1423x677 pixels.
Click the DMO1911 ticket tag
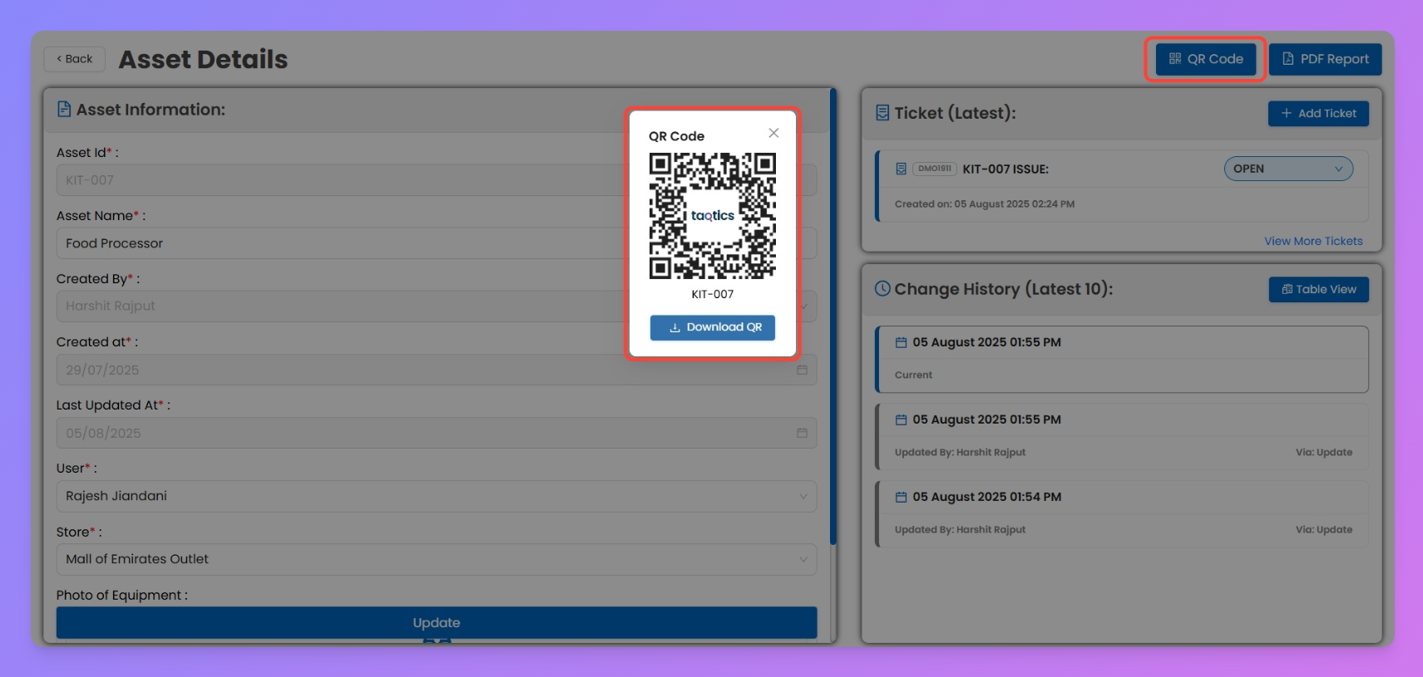tap(935, 169)
